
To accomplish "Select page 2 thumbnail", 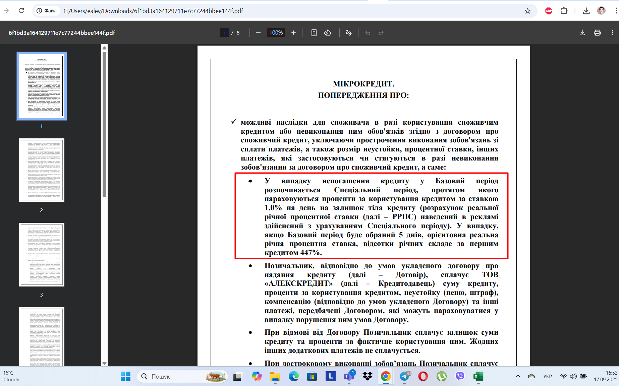I will tap(42, 170).
